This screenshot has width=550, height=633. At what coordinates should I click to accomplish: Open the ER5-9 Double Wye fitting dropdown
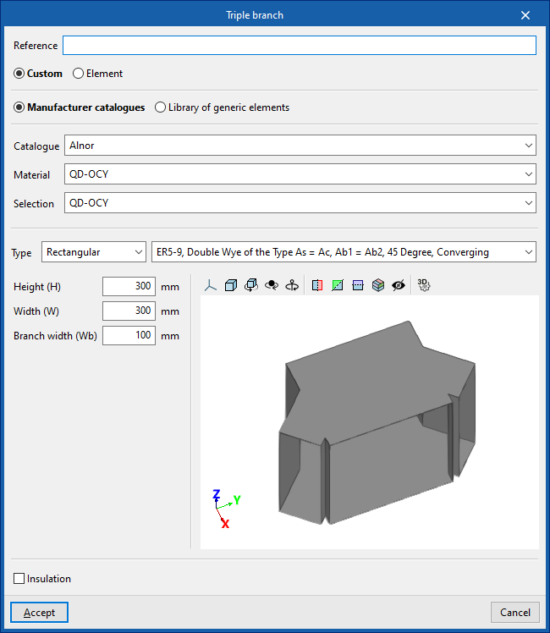(344, 252)
